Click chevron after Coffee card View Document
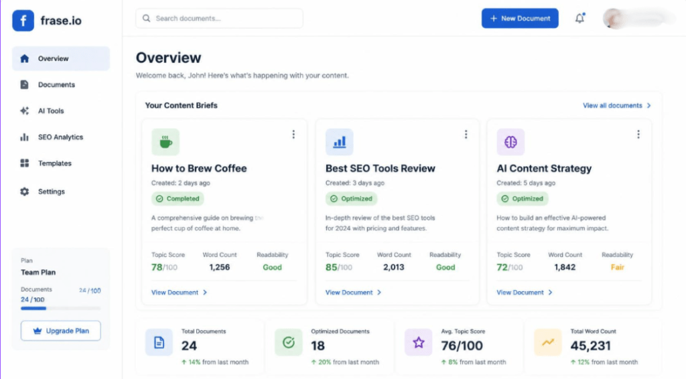This screenshot has height=379, width=686. [x=205, y=293]
